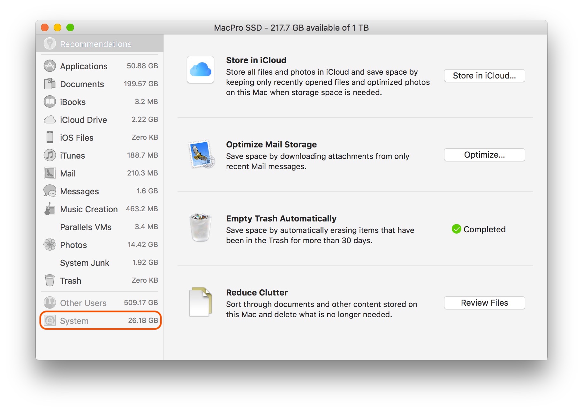Click the Other Users people icon
The width and height of the screenshot is (583, 411).
pos(49,303)
